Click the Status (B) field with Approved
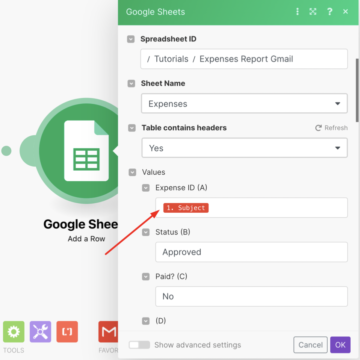360x360 pixels. tap(251, 252)
